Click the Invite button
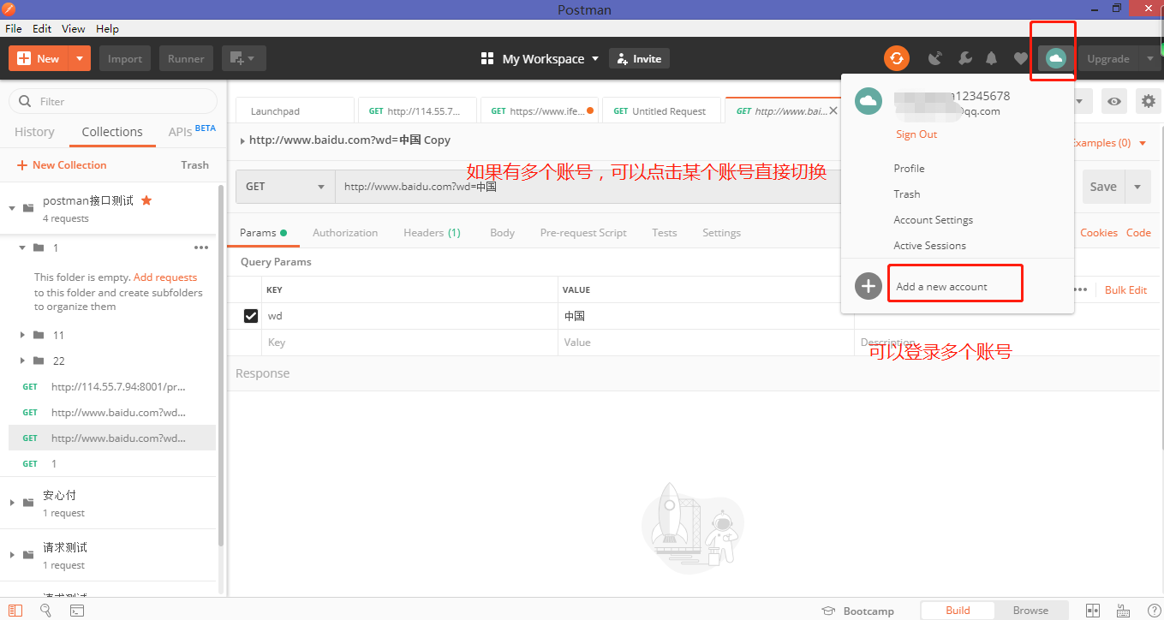Screen dimensions: 1164x620 point(639,58)
